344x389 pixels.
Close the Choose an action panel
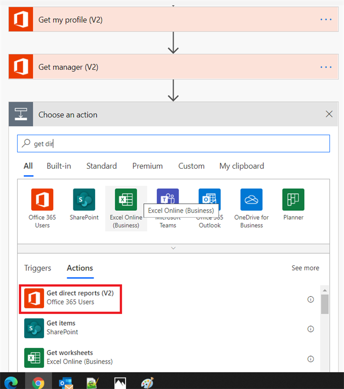pyautogui.click(x=329, y=114)
